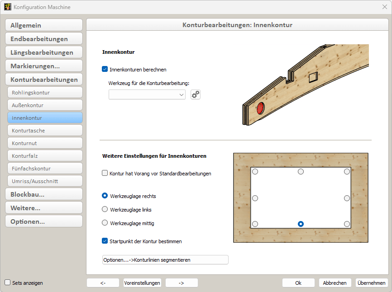This screenshot has height=292, width=392.
Task: Click the Weitere Einstellungen für Innenkonturen heading
Action: (x=154, y=156)
